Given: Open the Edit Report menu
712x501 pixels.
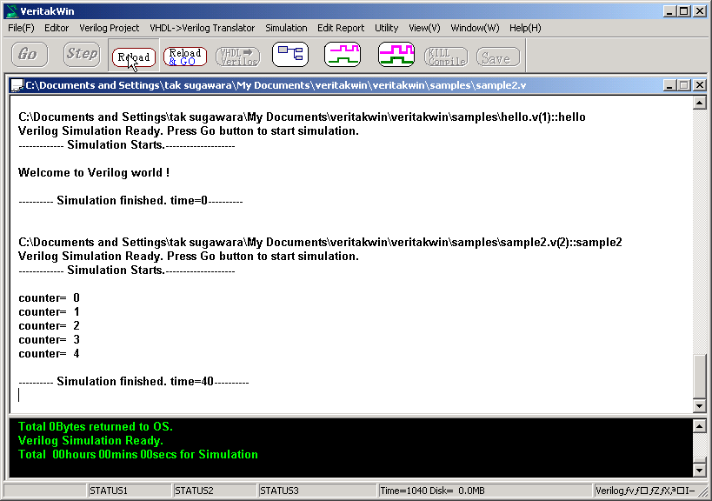Looking at the screenshot, I should (x=341, y=28).
